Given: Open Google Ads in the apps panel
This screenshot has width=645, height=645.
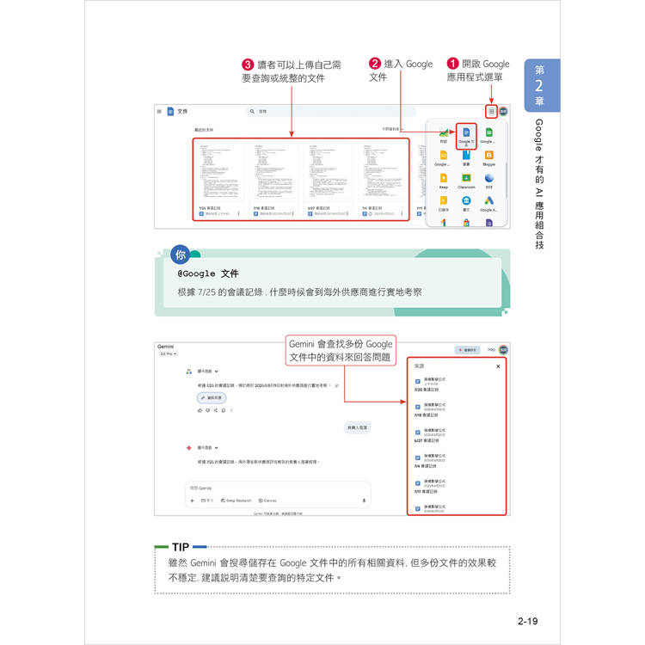Looking at the screenshot, I should pyautogui.click(x=488, y=204).
